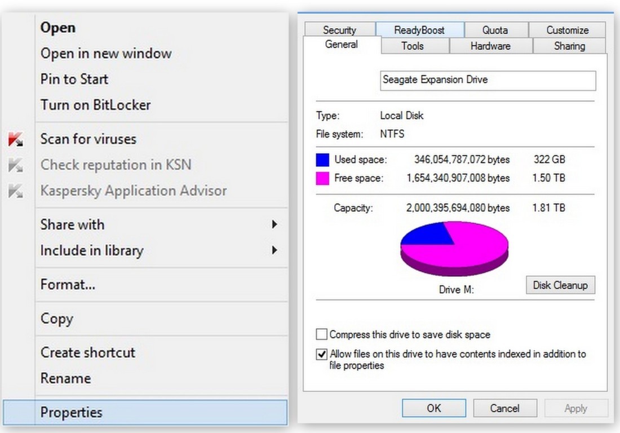The height and width of the screenshot is (433, 620).
Task: Open the Hardware tab
Action: pos(491,46)
